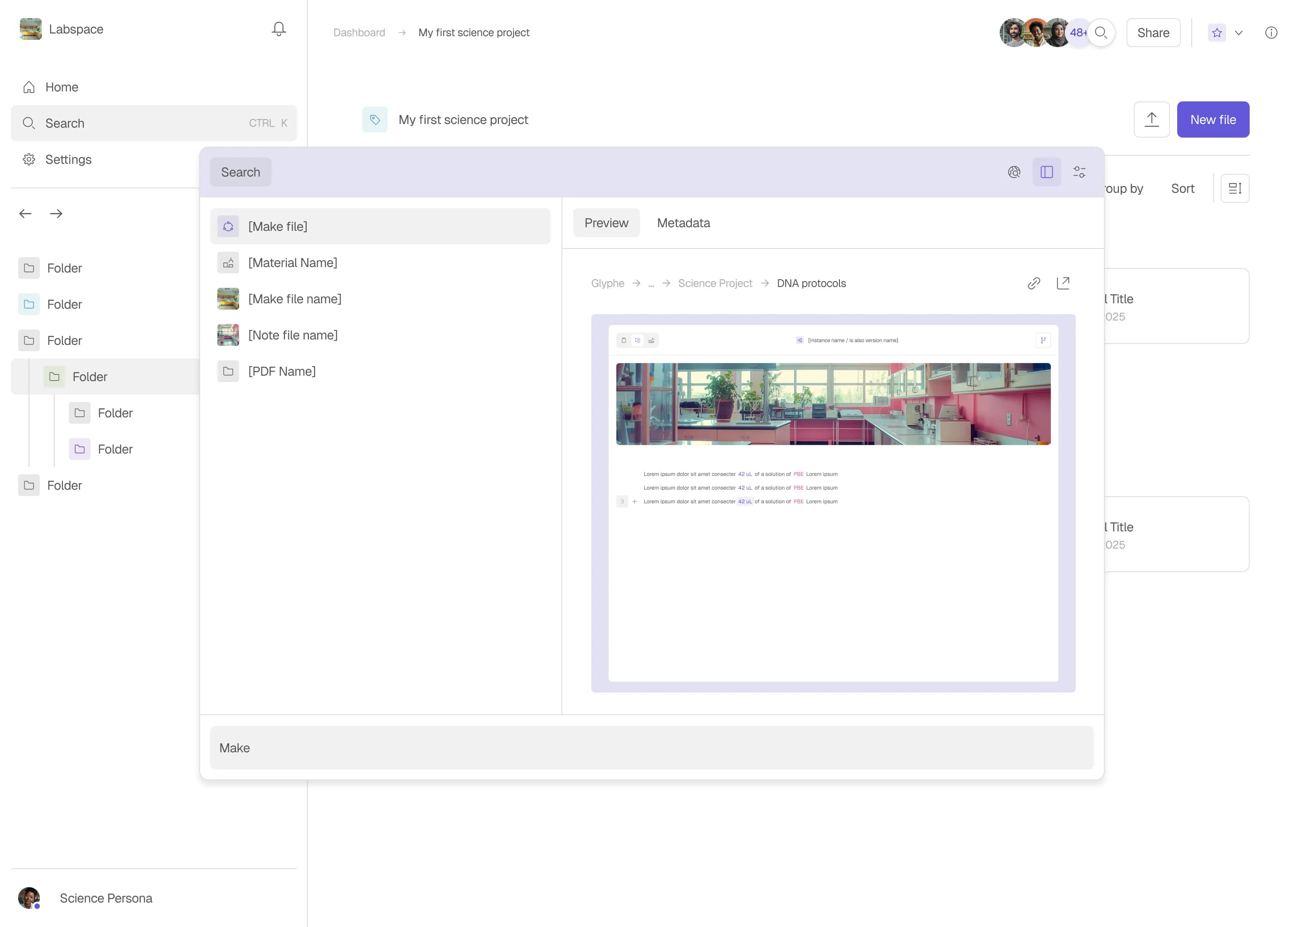Select the [Make file name] result

click(x=380, y=299)
